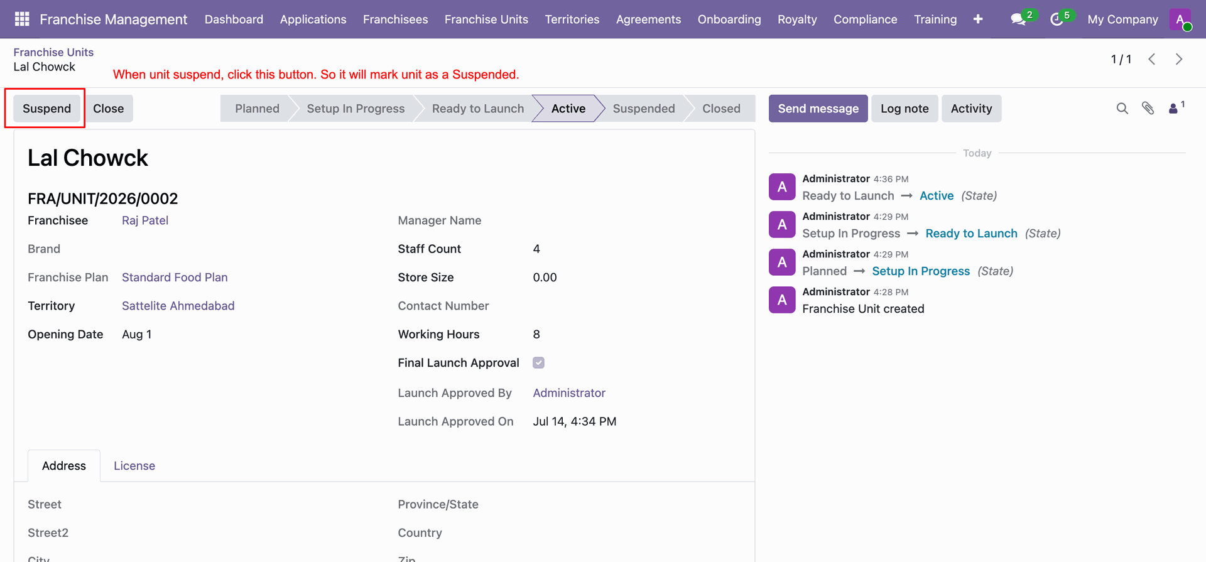
Task: Select the Closed status stage
Action: coord(721,109)
